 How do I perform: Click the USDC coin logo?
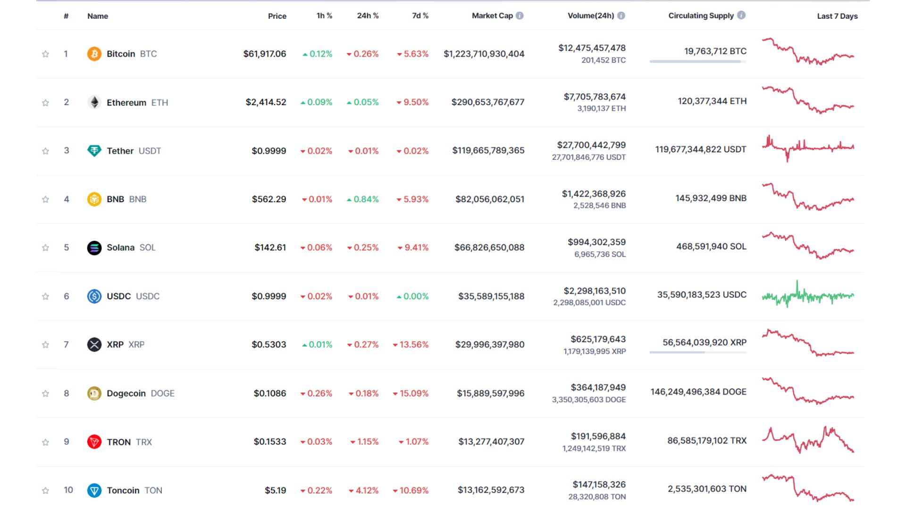click(94, 296)
